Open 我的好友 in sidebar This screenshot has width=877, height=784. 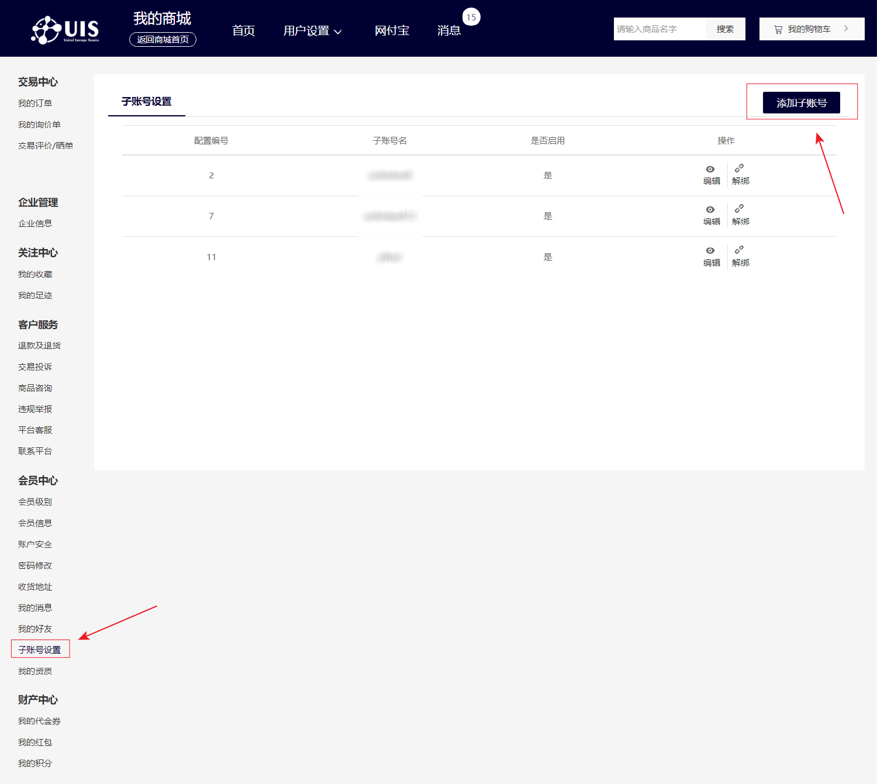[x=35, y=628]
